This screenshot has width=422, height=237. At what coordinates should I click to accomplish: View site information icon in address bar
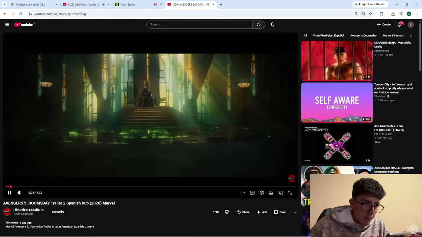[x=30, y=14]
